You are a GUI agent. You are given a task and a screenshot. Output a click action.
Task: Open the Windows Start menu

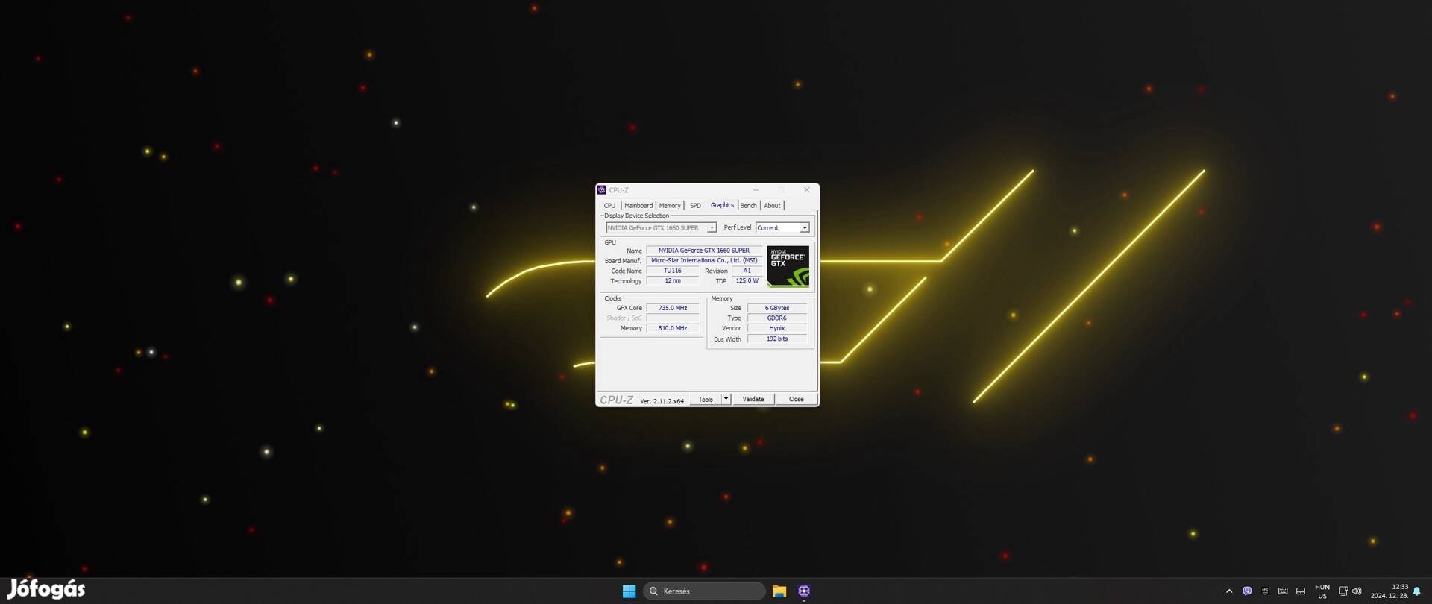pos(629,591)
